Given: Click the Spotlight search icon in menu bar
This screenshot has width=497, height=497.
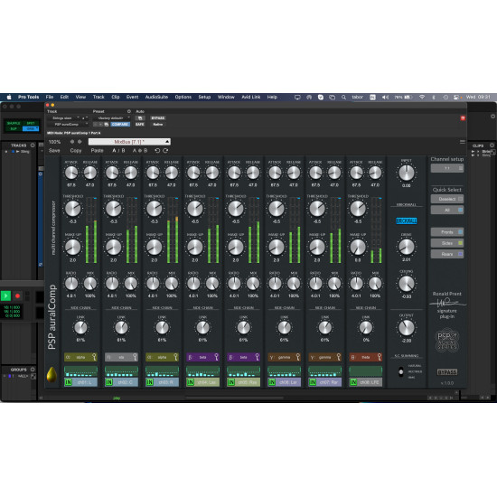Looking at the screenshot, I should tap(343, 98).
